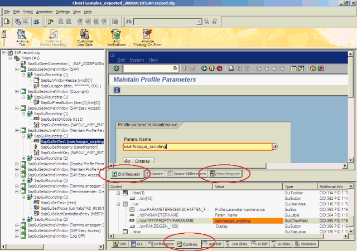The height and width of the screenshot is (251, 357).
Task: Click the Param. Name input field
Action: coord(197,146)
